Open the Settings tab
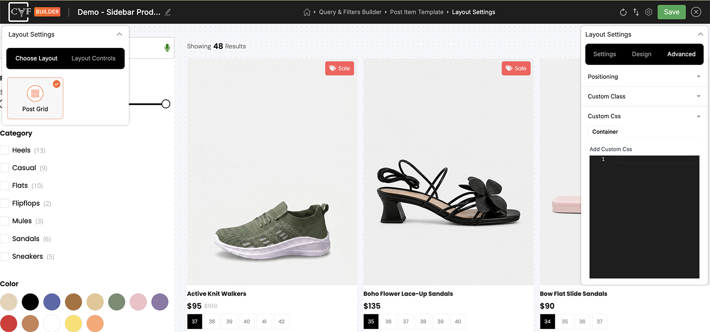The image size is (710, 332). [x=604, y=54]
